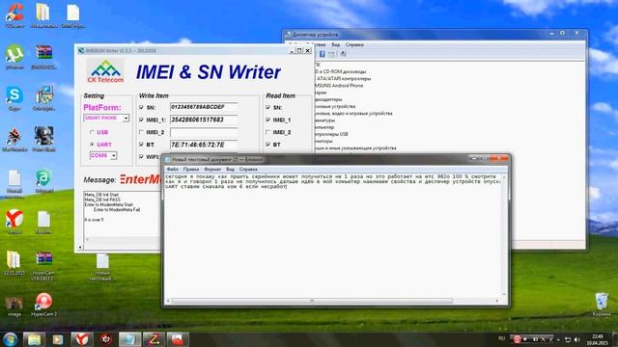618x347 pixels.
Task: Click the volume speaker icon in system tray
Action: tap(577, 339)
